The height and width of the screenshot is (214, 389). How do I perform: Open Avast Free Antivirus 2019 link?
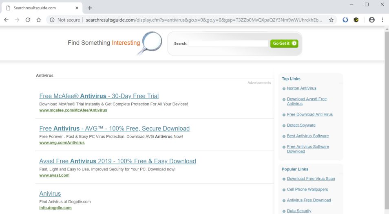pyautogui.click(x=117, y=161)
